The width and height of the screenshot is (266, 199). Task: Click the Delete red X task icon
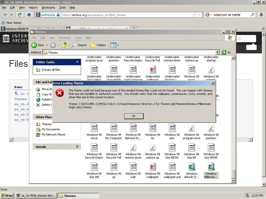(x=38, y=105)
